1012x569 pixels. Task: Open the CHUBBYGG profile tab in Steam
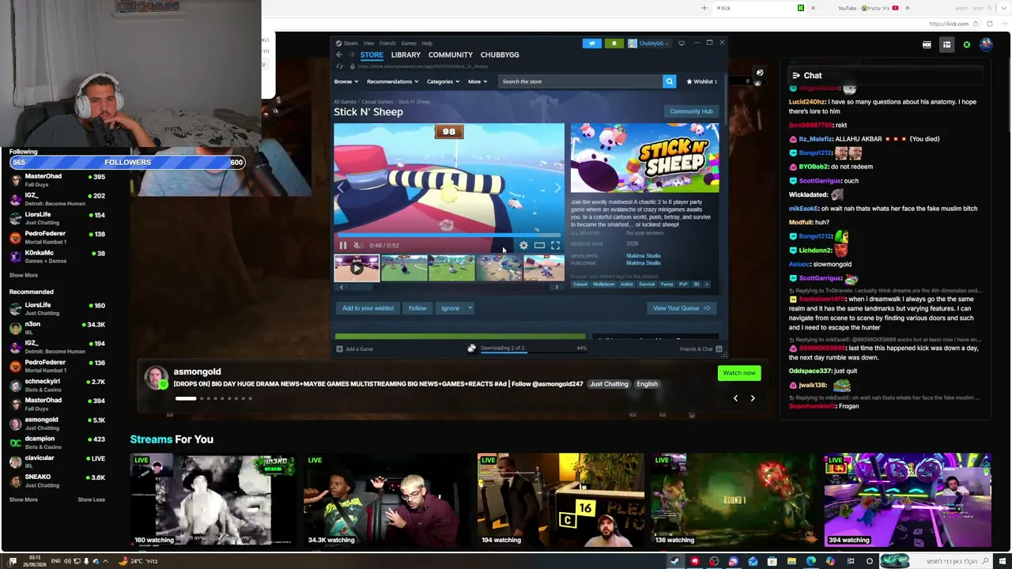(x=500, y=55)
